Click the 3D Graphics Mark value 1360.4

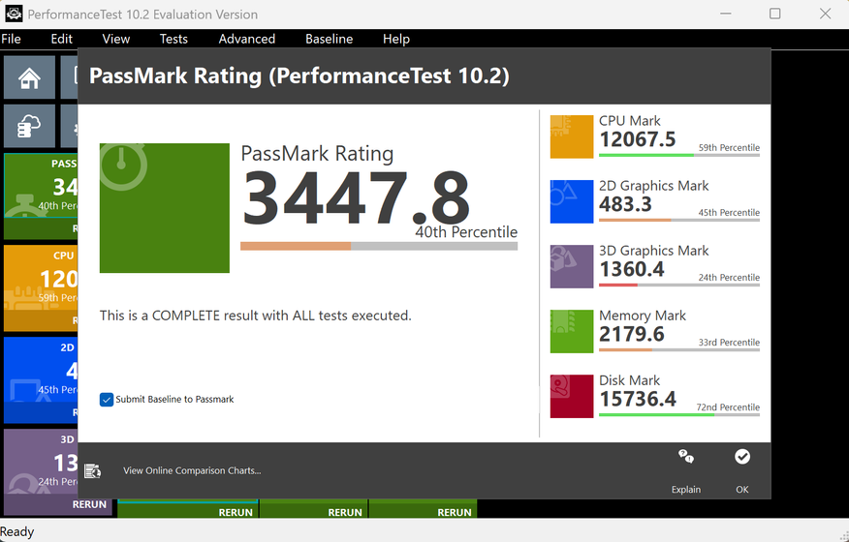click(631, 269)
